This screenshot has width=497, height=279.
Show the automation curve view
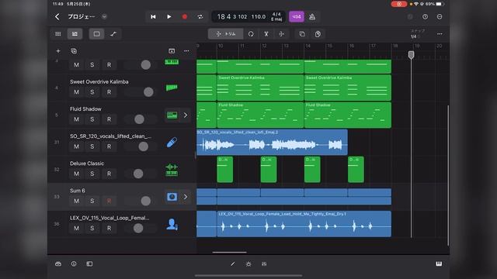(x=113, y=34)
